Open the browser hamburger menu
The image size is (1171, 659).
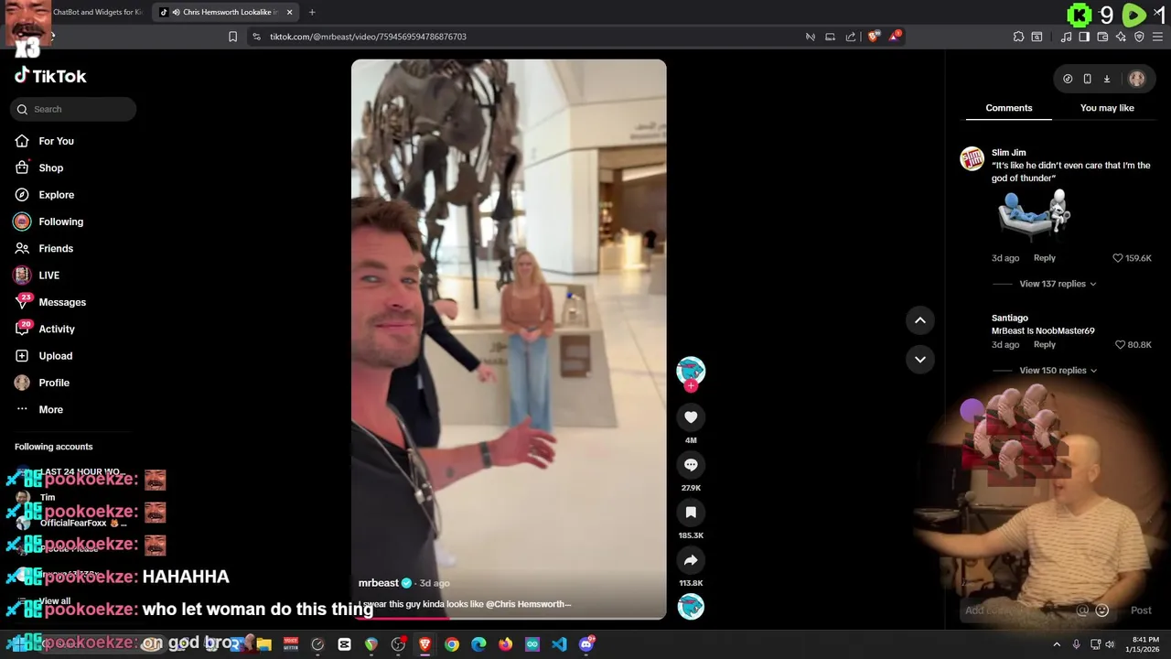coord(1157,37)
